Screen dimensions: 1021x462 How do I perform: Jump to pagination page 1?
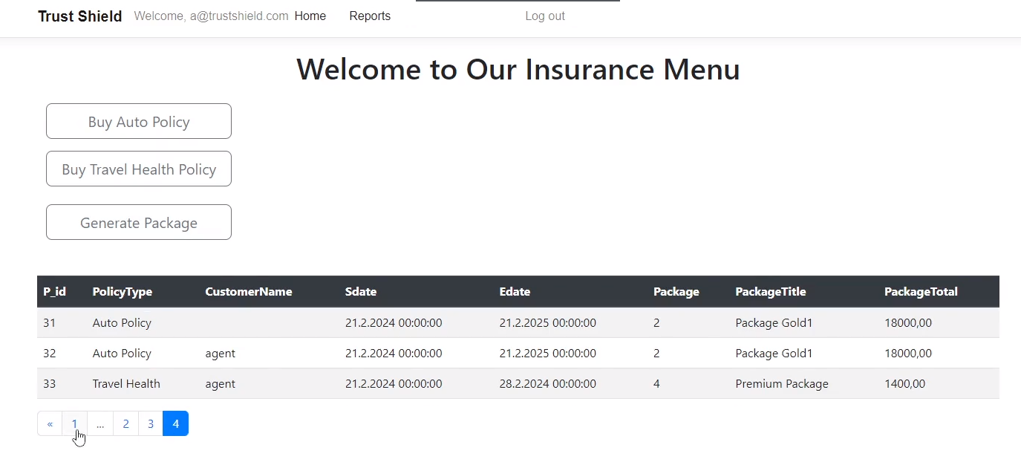tap(74, 423)
